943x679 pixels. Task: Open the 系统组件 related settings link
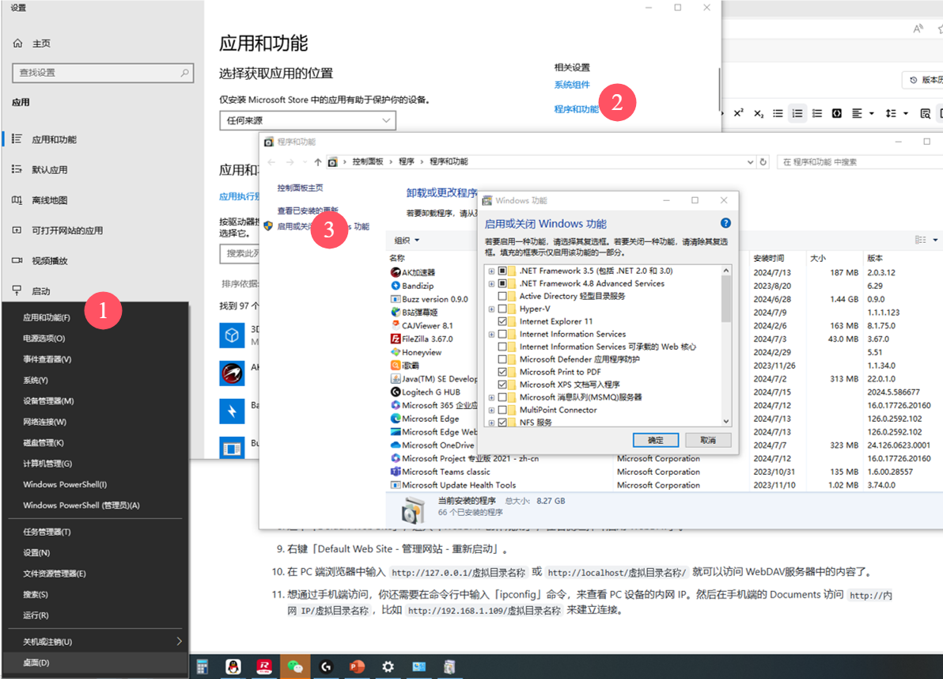pos(572,85)
